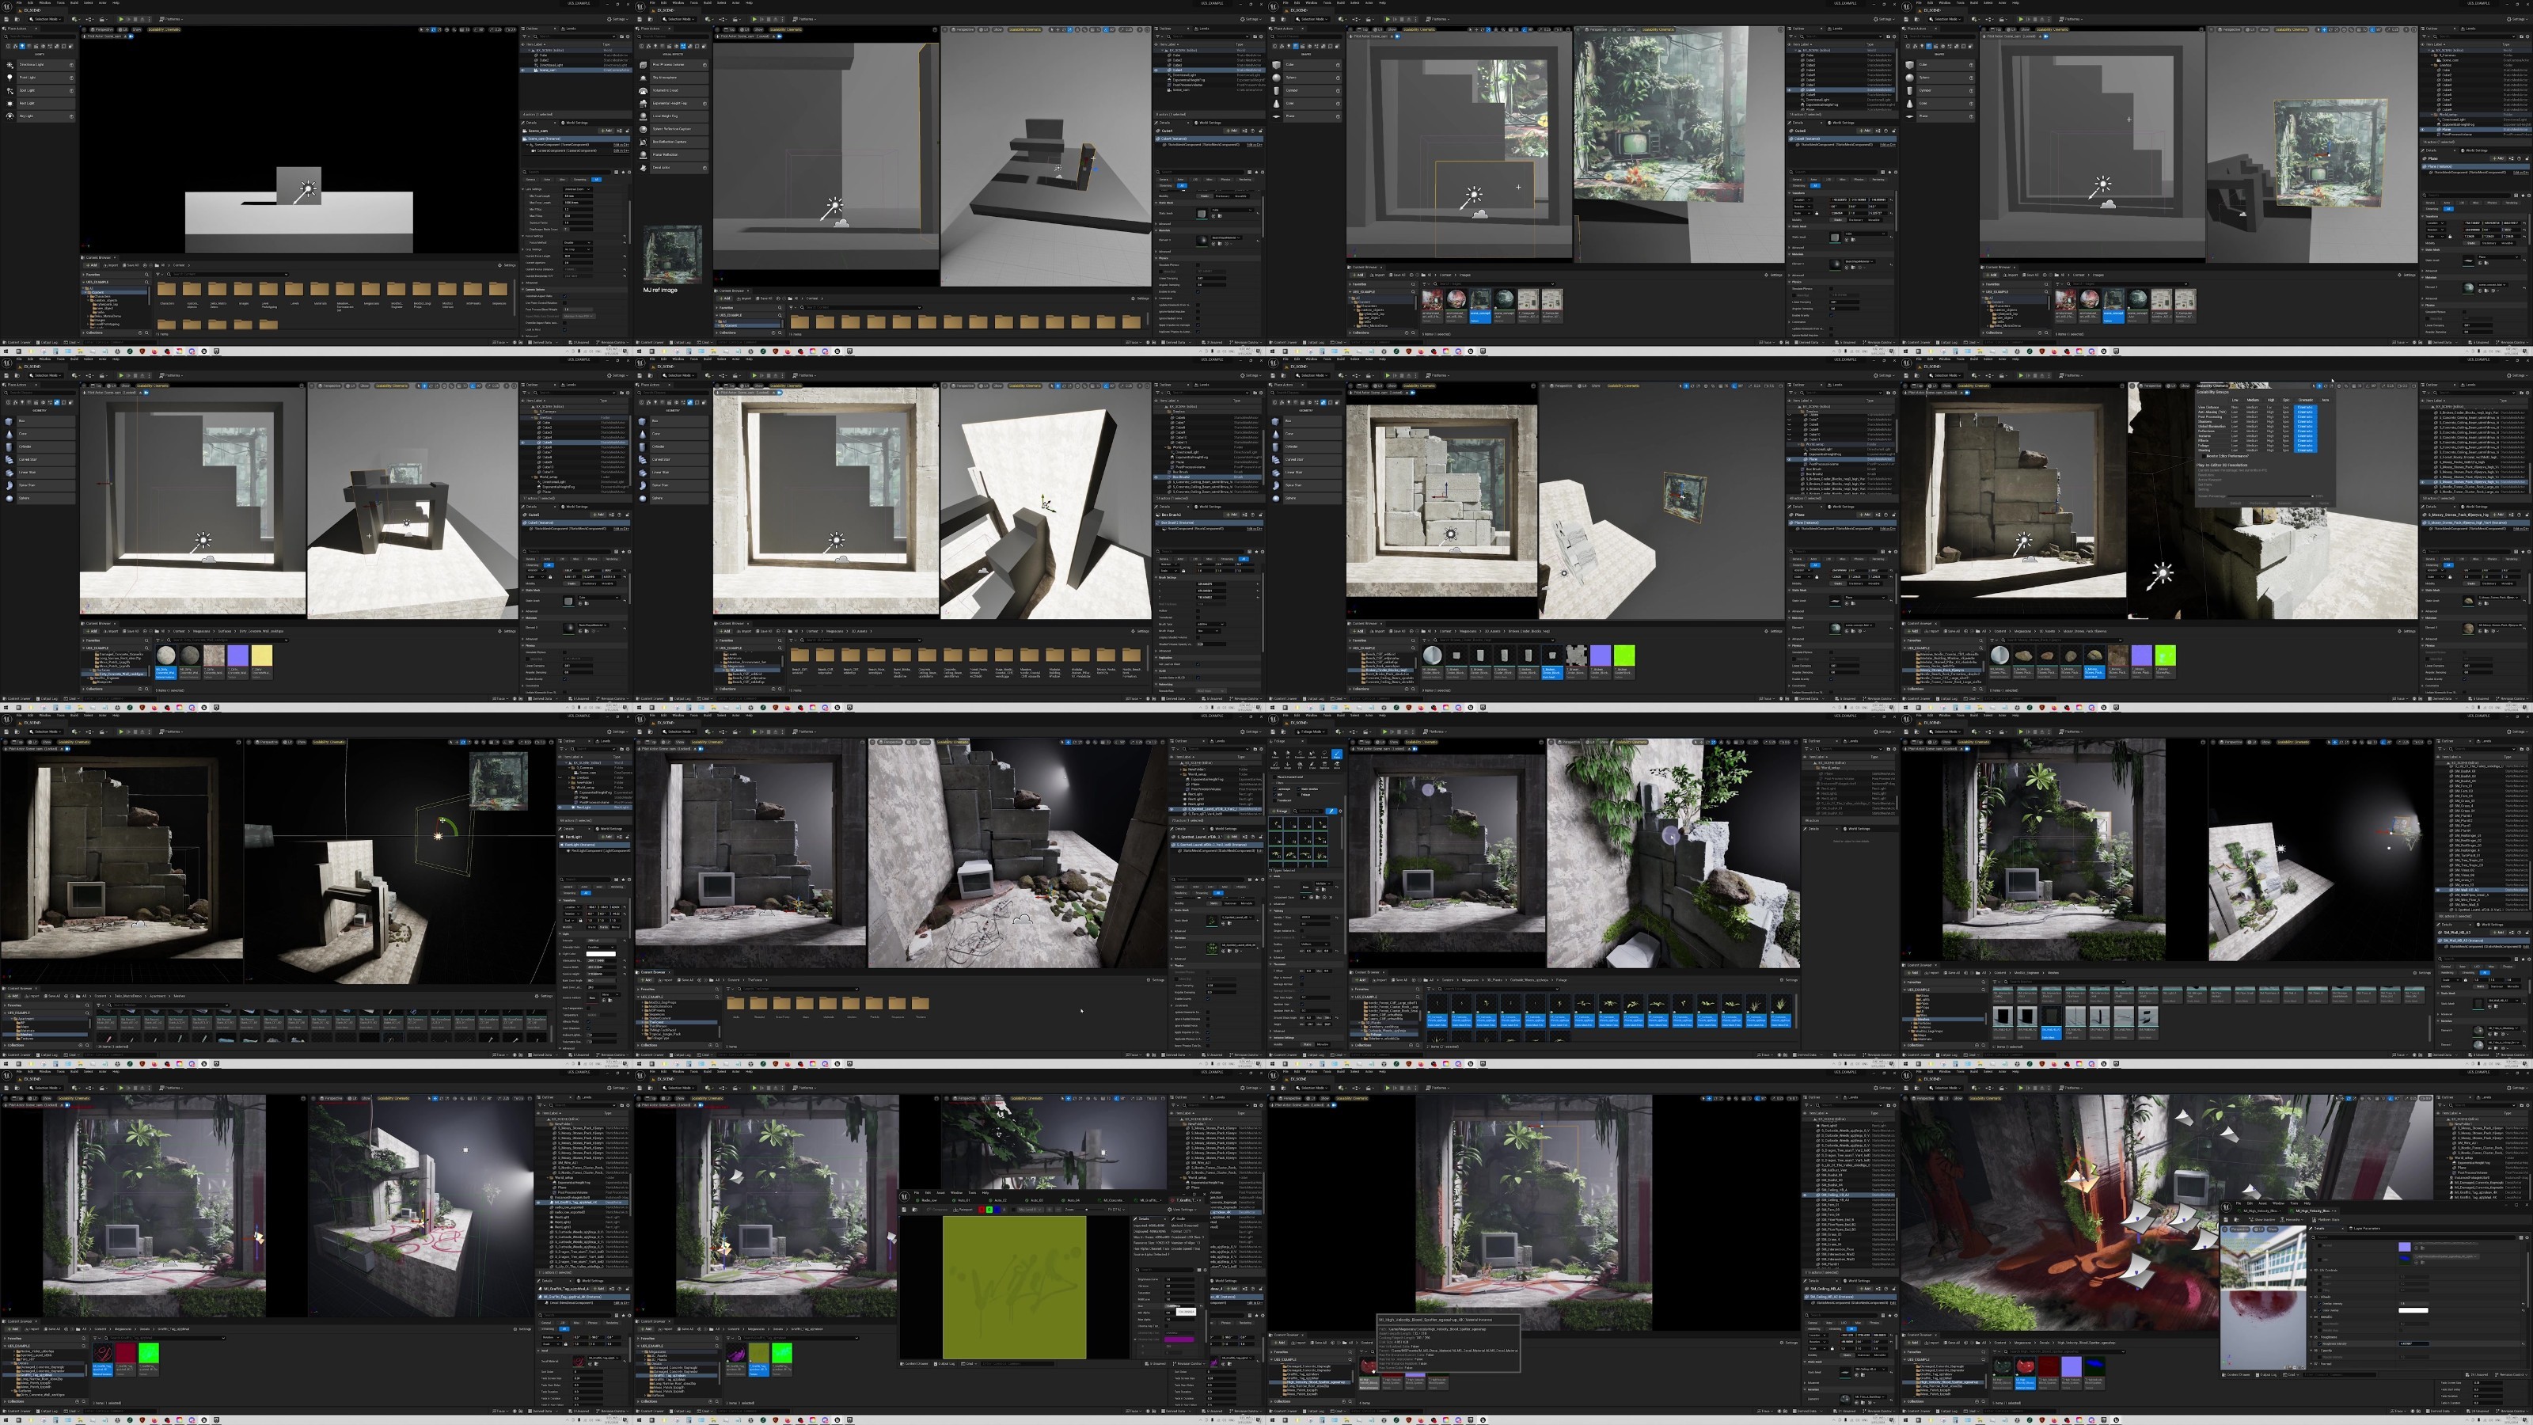Click Import in Lights-panel screenshot content browser
Screen dimensions: 2533x1425
(110, 265)
